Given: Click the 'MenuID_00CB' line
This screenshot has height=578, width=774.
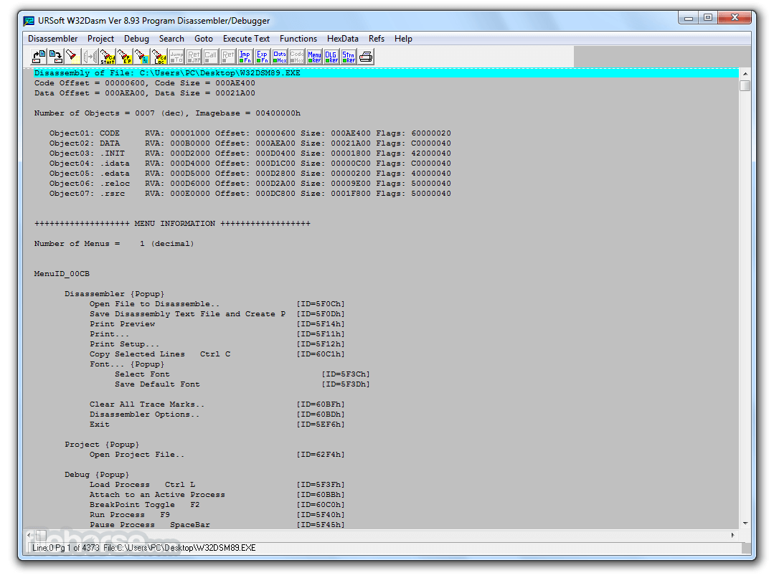Looking at the screenshot, I should [62, 273].
